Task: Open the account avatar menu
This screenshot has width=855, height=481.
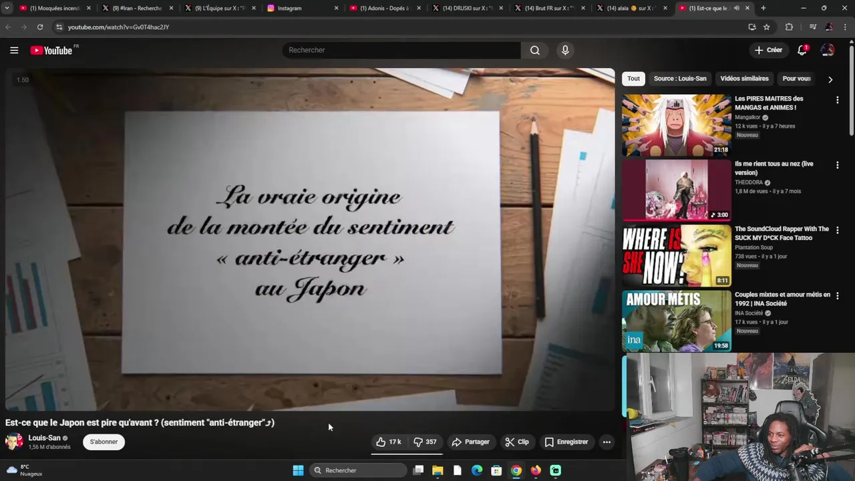Action: (828, 50)
